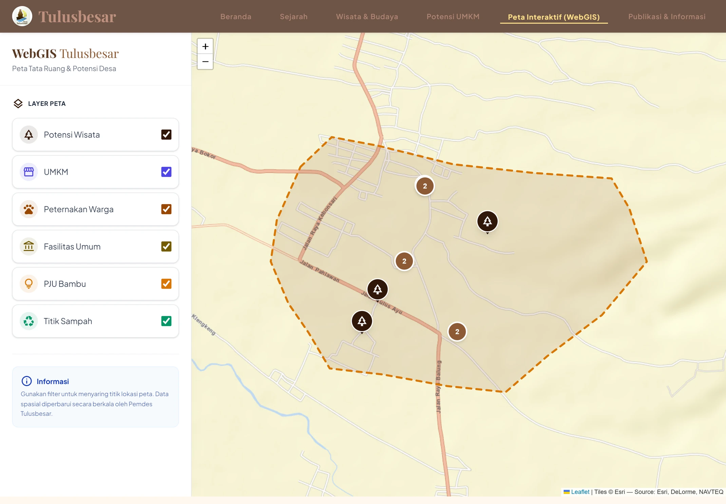Open the Publikasi & Informasi menu item
This screenshot has height=504, width=726.
pyautogui.click(x=667, y=17)
